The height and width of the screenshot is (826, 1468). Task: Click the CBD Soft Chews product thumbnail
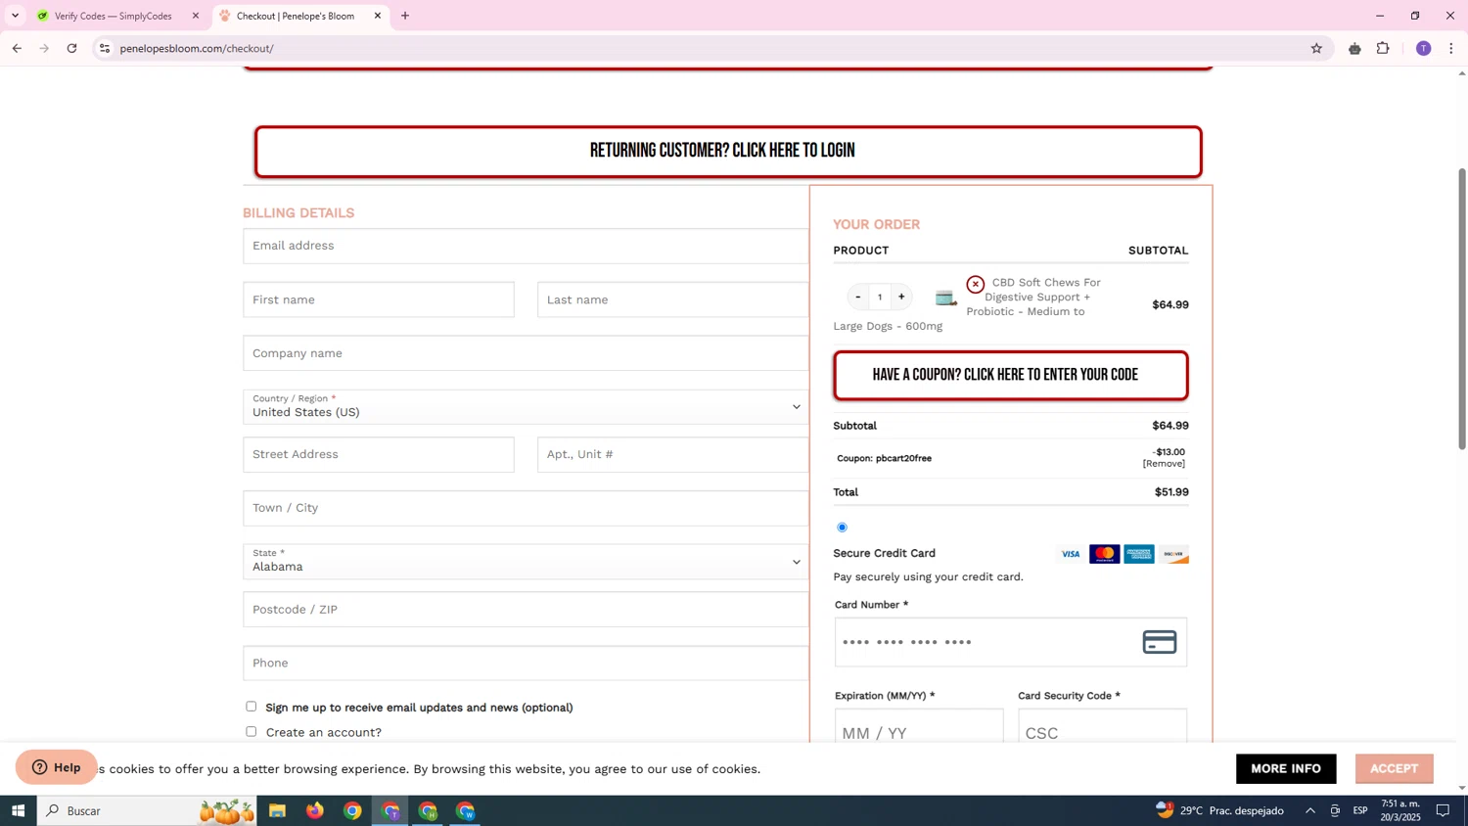tap(945, 298)
